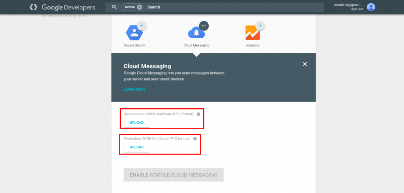Click Development APNS Certificate label text
Image resolution: width=404 pixels, height=193 pixels.
point(159,114)
